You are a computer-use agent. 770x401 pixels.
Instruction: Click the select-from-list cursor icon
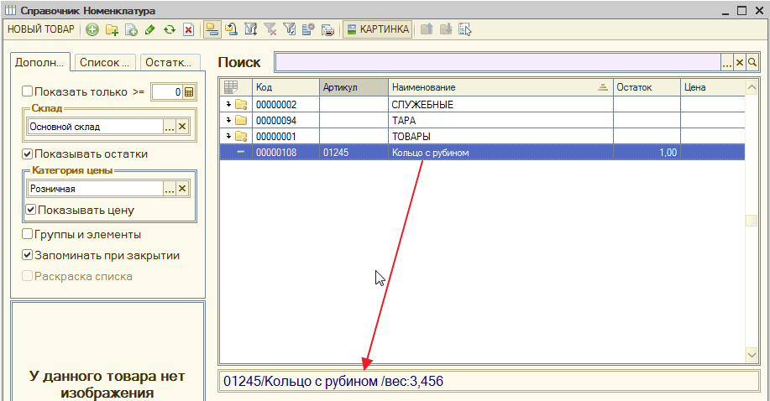point(465,29)
